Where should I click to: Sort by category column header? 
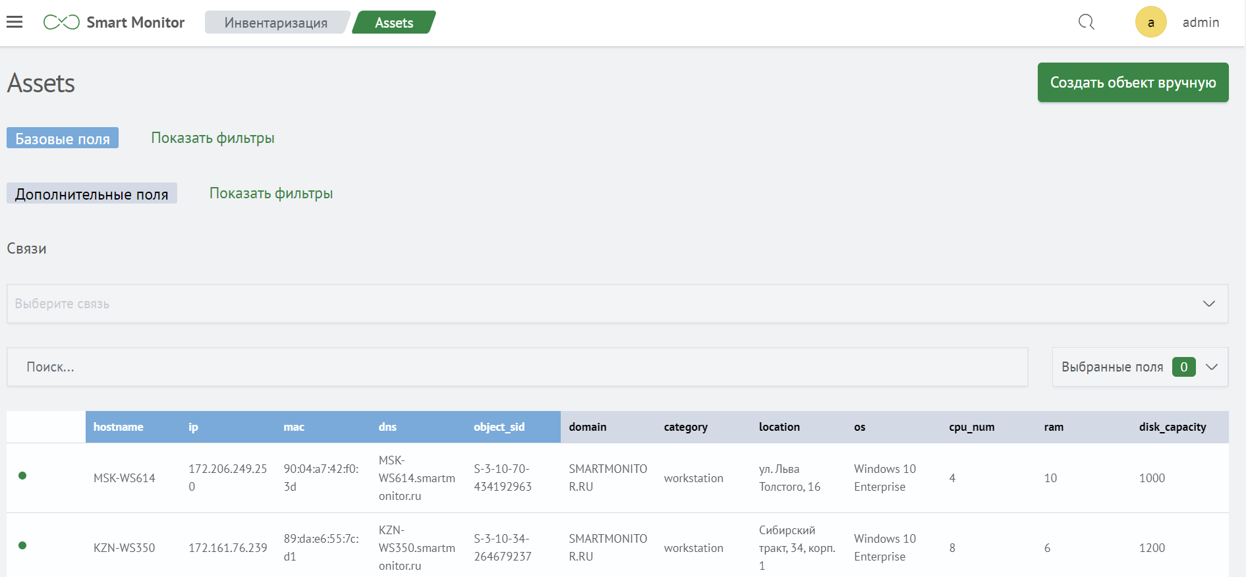tap(686, 427)
